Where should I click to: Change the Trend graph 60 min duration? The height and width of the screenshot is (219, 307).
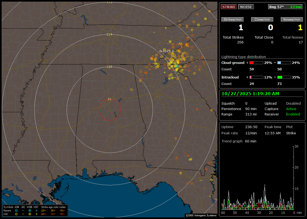coord(251,141)
